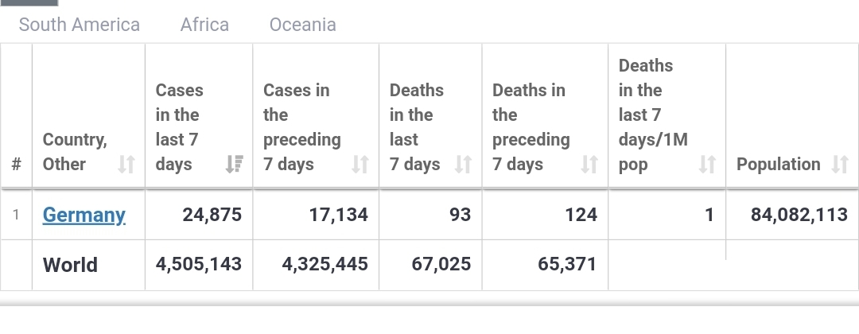Sort by Deaths per 1M pop icon
Image resolution: width=859 pixels, height=334 pixels.
coord(707,165)
